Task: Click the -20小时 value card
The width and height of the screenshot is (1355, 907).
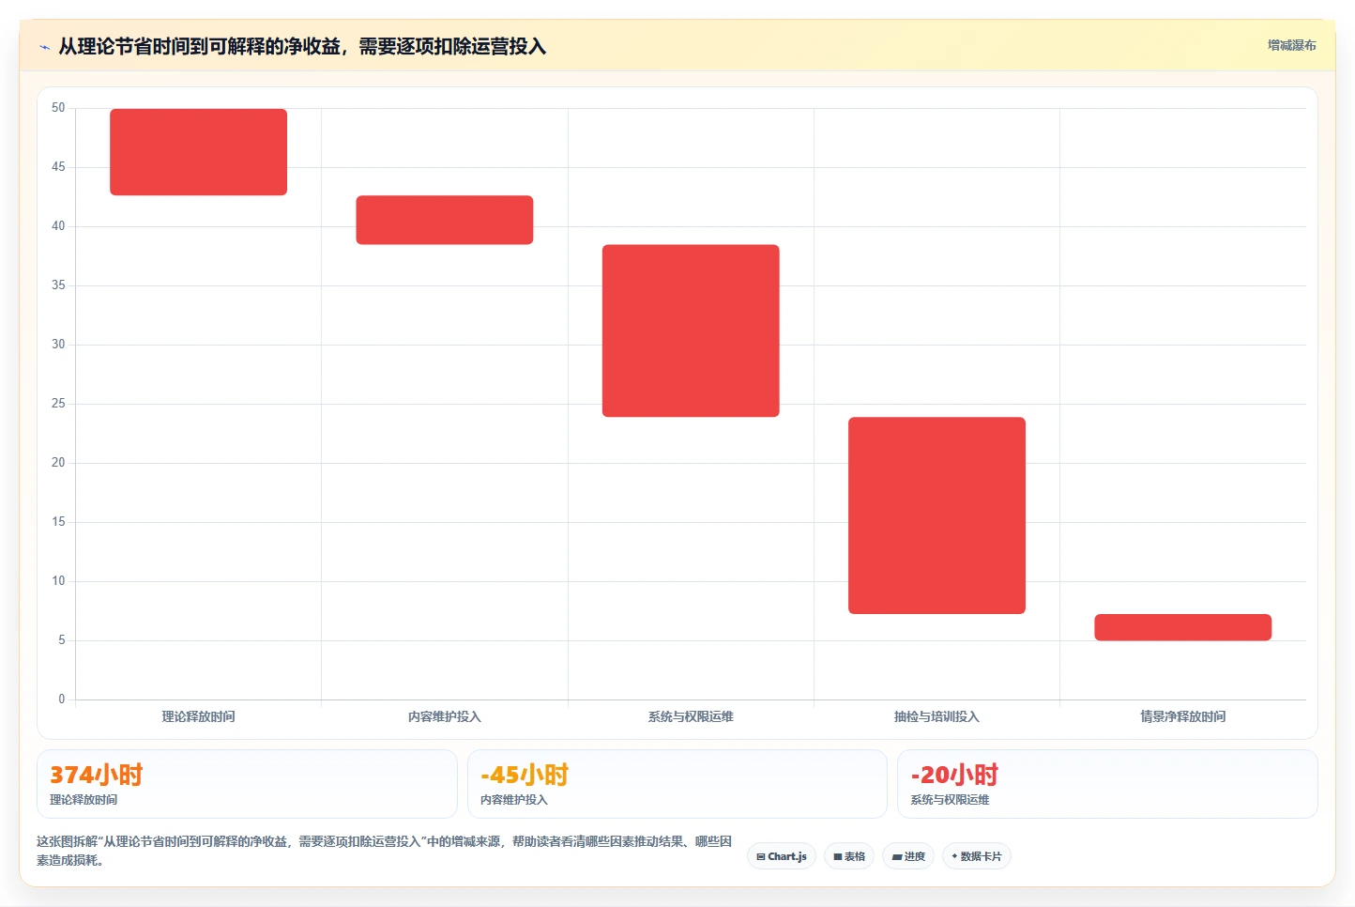Action: coord(1107,784)
